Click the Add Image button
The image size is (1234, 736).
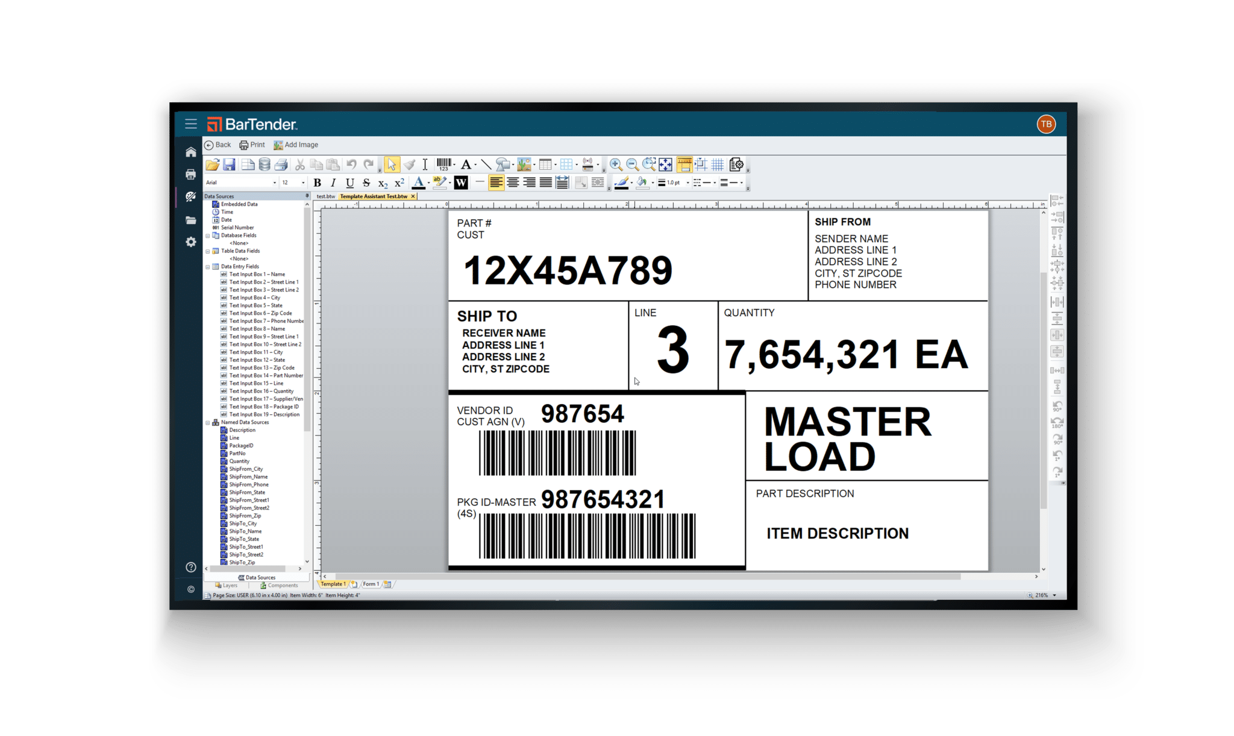click(x=295, y=145)
